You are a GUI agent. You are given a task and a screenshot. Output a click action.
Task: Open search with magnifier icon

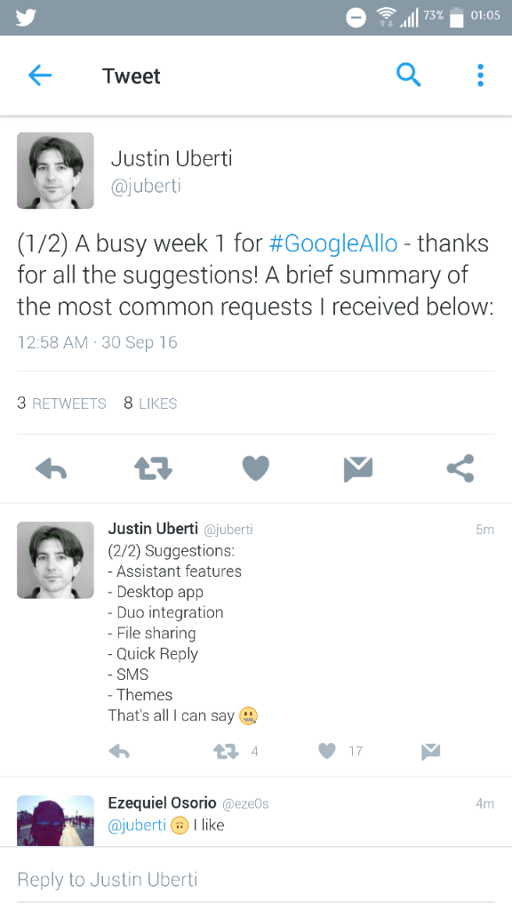pyautogui.click(x=408, y=75)
